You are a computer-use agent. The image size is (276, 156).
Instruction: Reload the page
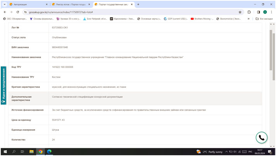coord(17,12)
